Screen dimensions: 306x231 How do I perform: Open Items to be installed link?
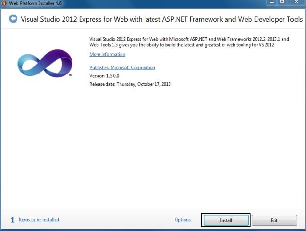pyautogui.click(x=39, y=220)
